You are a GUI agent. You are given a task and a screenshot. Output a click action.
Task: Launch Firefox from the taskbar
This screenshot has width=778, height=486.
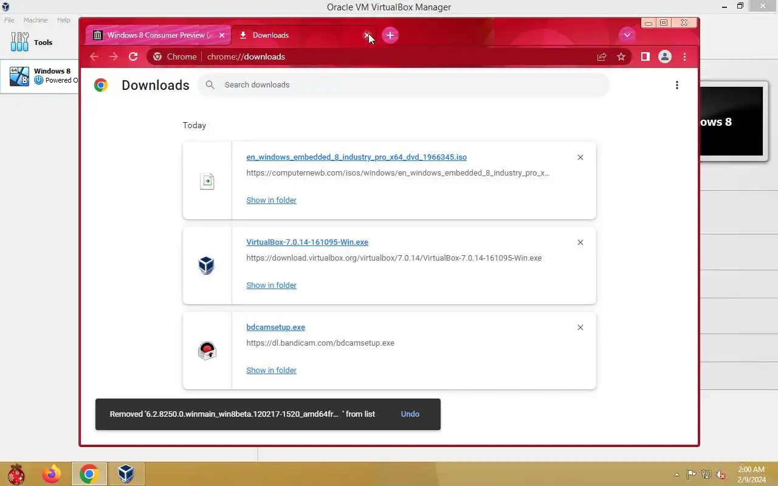point(52,474)
